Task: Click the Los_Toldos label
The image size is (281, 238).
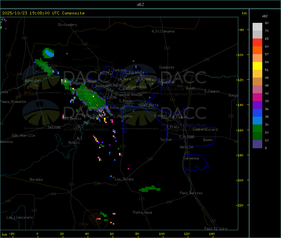Action: pyautogui.click(x=124, y=179)
